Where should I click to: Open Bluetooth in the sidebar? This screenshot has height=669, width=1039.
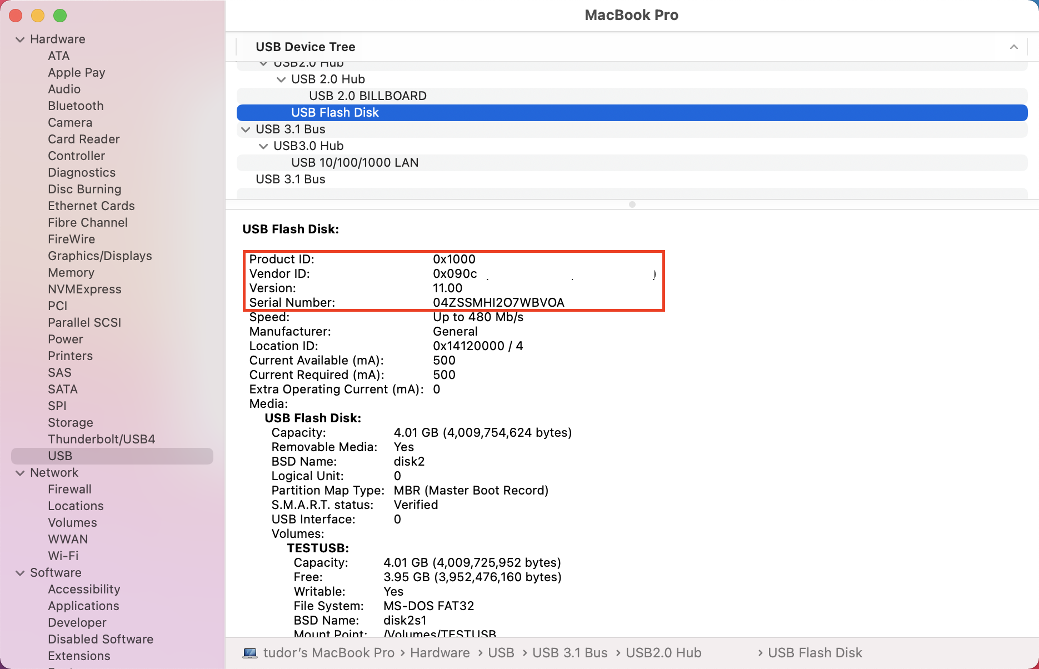coord(76,106)
